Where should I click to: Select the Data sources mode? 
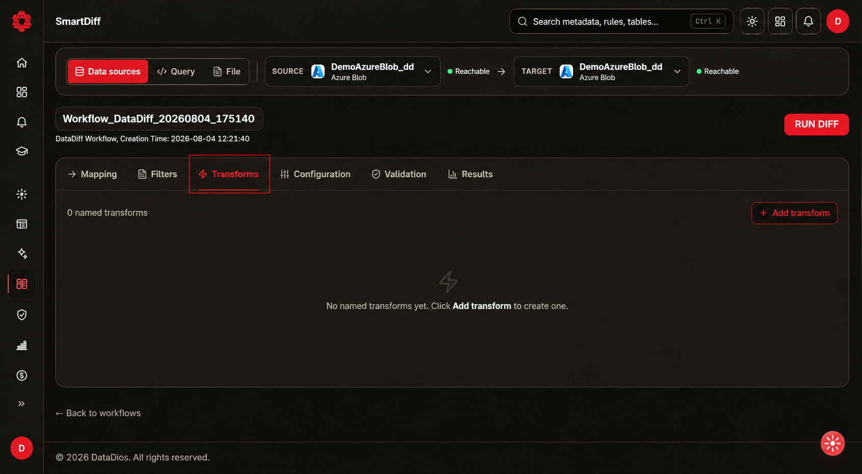coord(108,71)
